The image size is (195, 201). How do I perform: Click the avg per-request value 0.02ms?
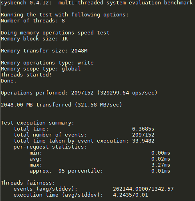click(x=161, y=159)
